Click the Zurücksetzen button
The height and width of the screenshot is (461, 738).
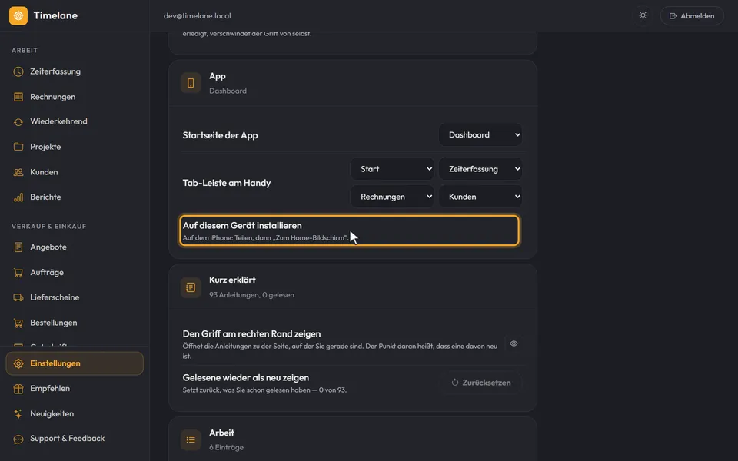click(481, 383)
